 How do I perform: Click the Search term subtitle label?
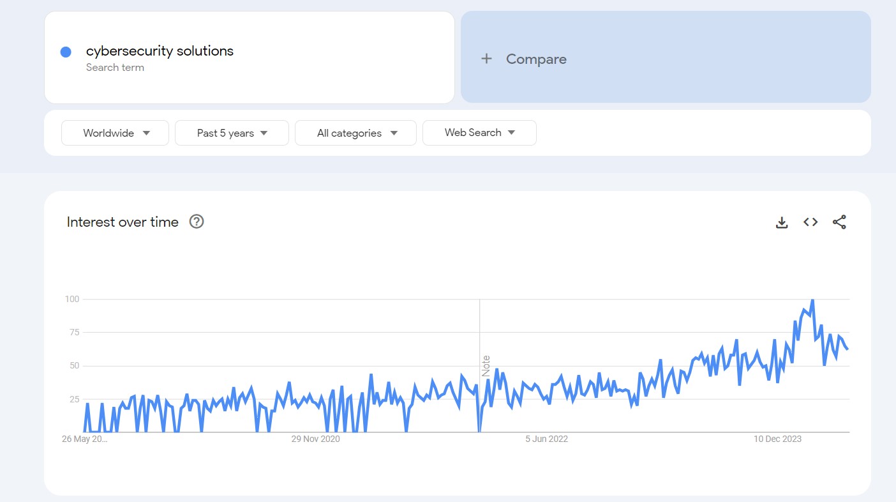tap(115, 68)
